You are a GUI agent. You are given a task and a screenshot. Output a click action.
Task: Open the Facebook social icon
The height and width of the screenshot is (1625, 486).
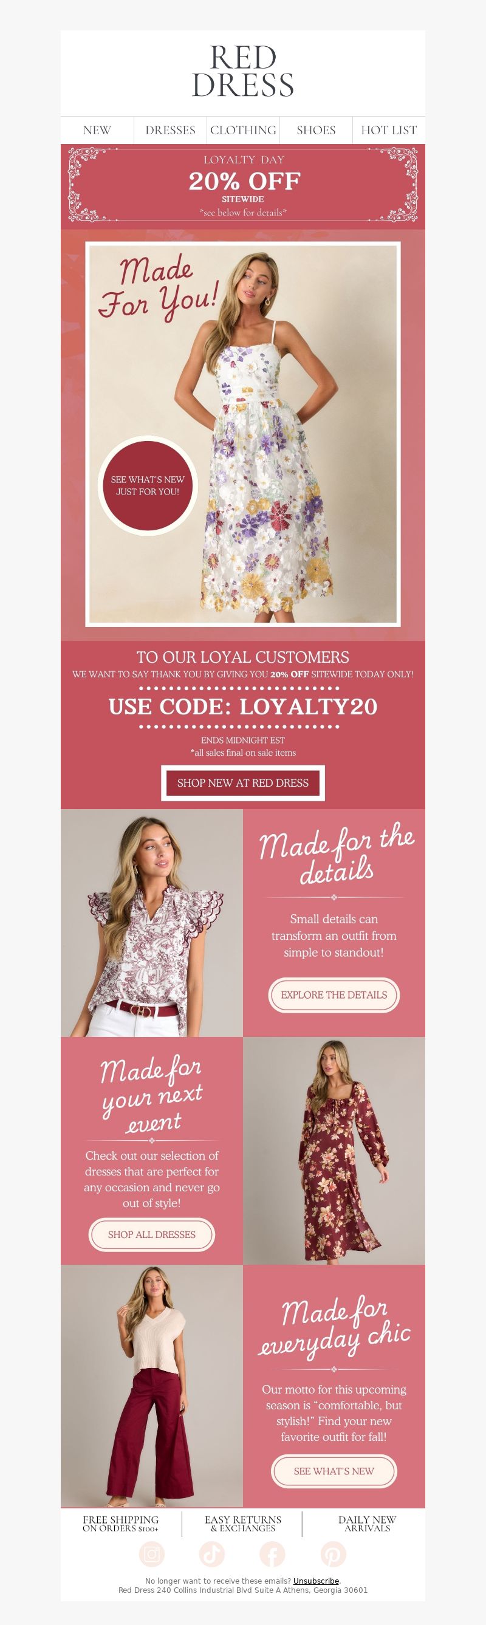pyautogui.click(x=272, y=1554)
